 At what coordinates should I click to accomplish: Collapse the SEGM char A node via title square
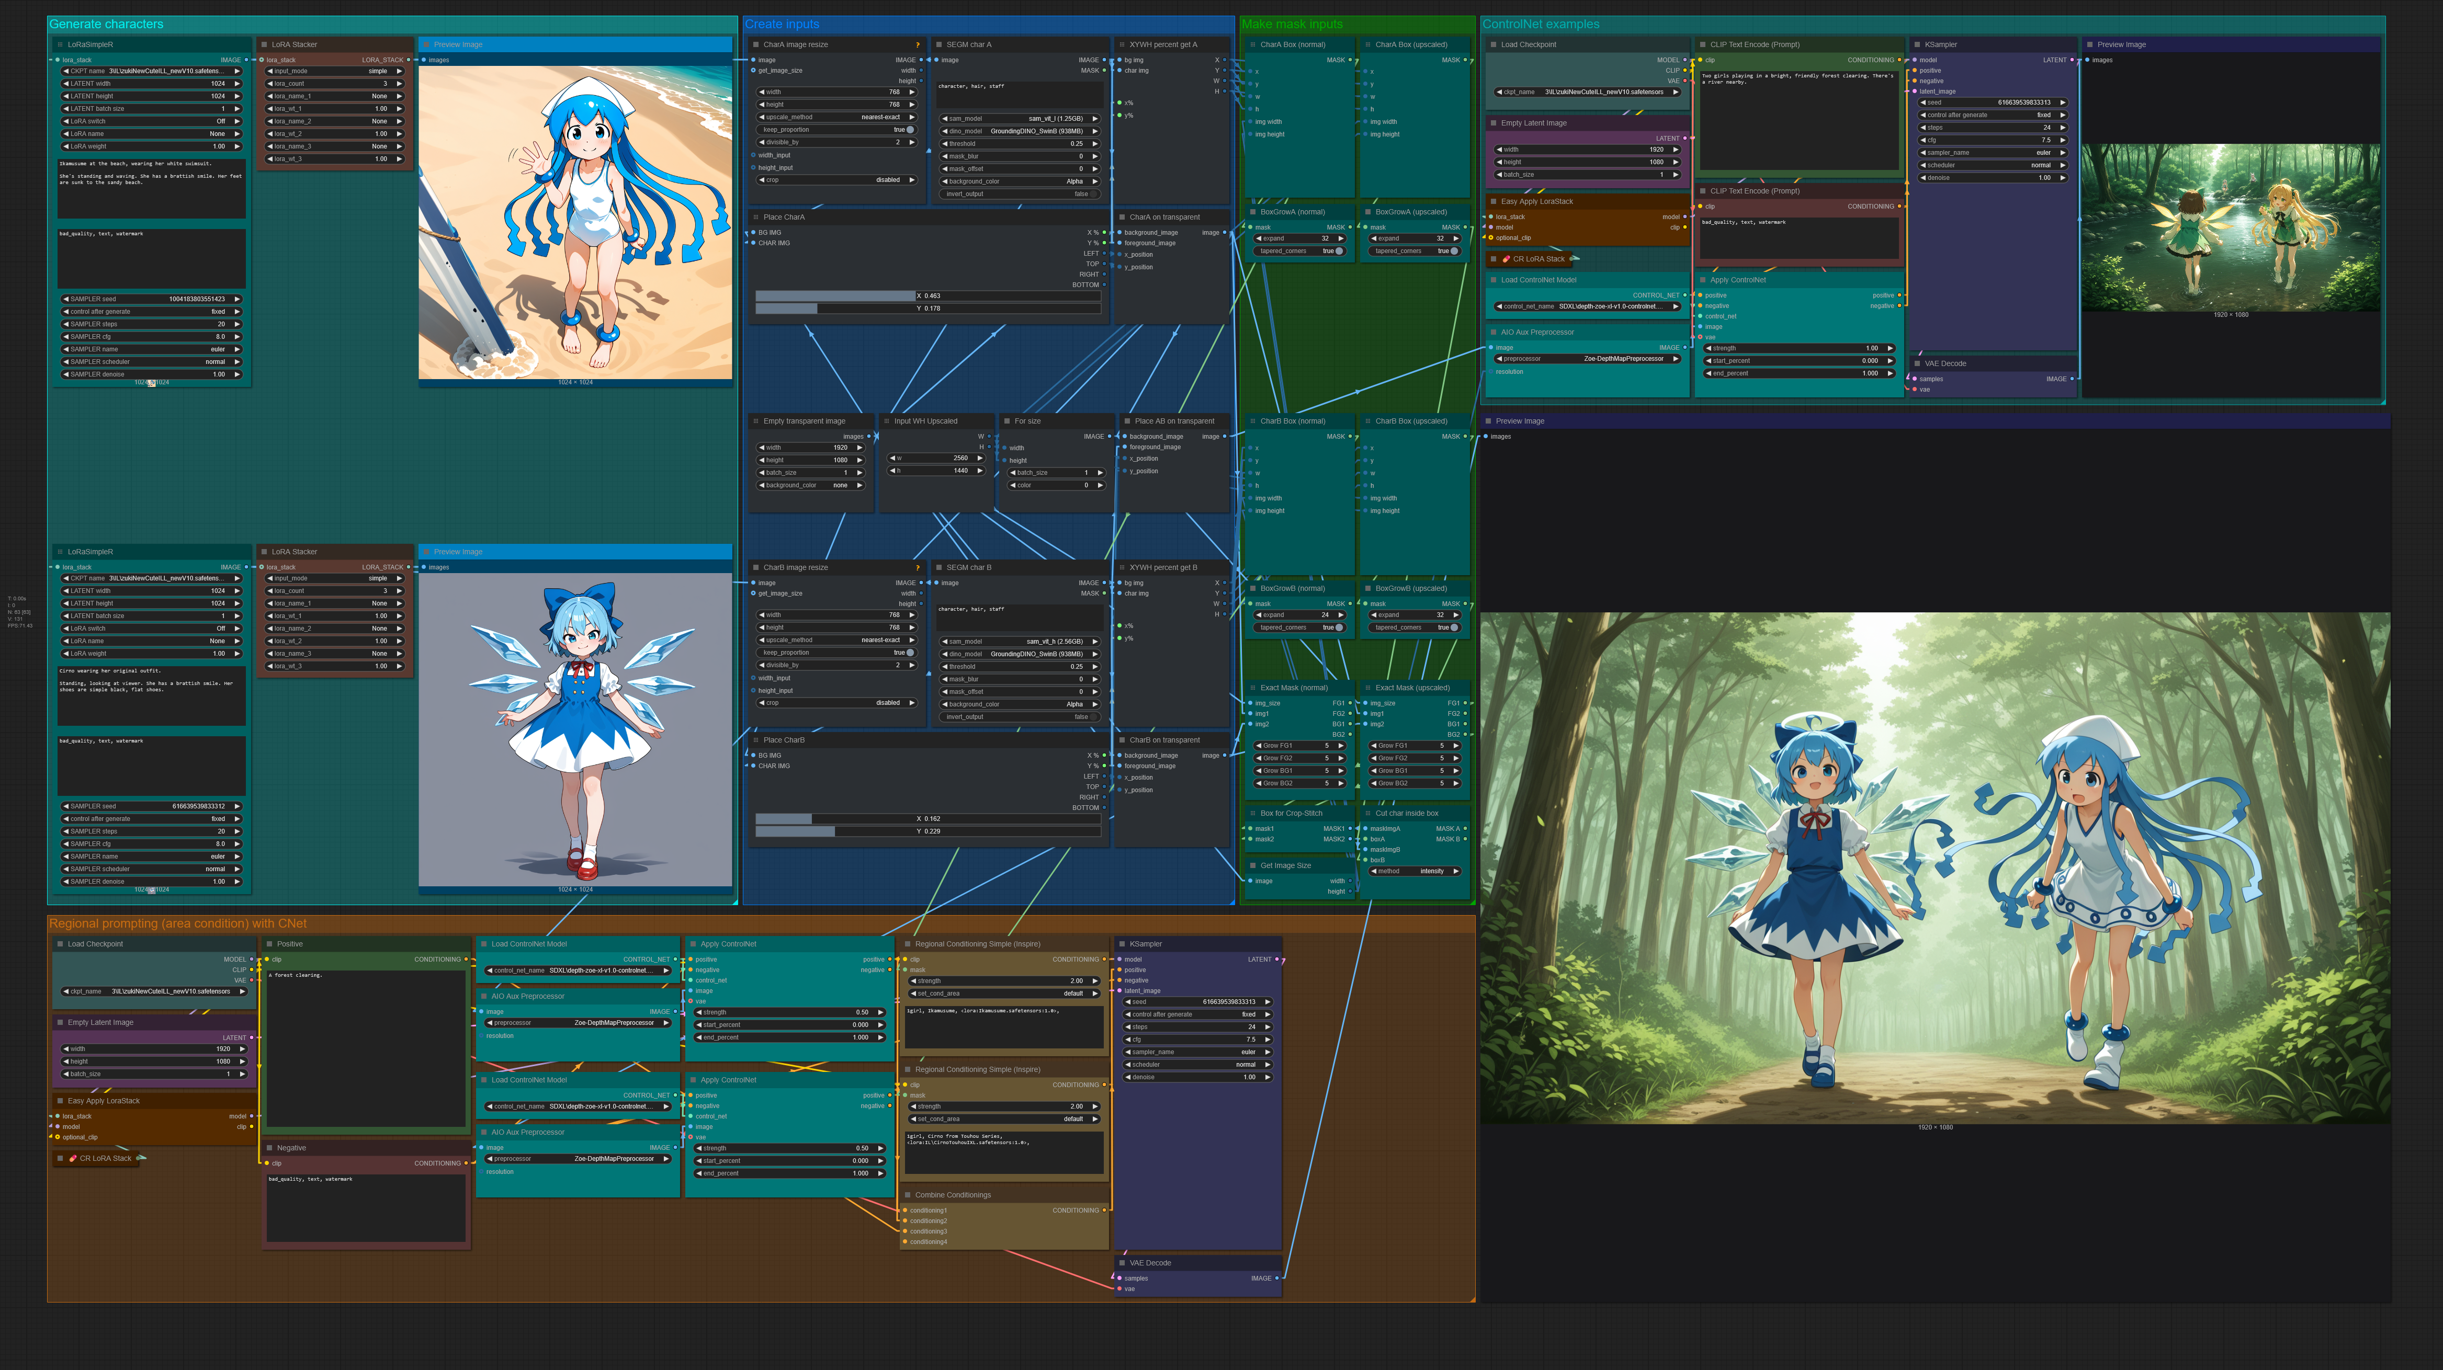(938, 44)
